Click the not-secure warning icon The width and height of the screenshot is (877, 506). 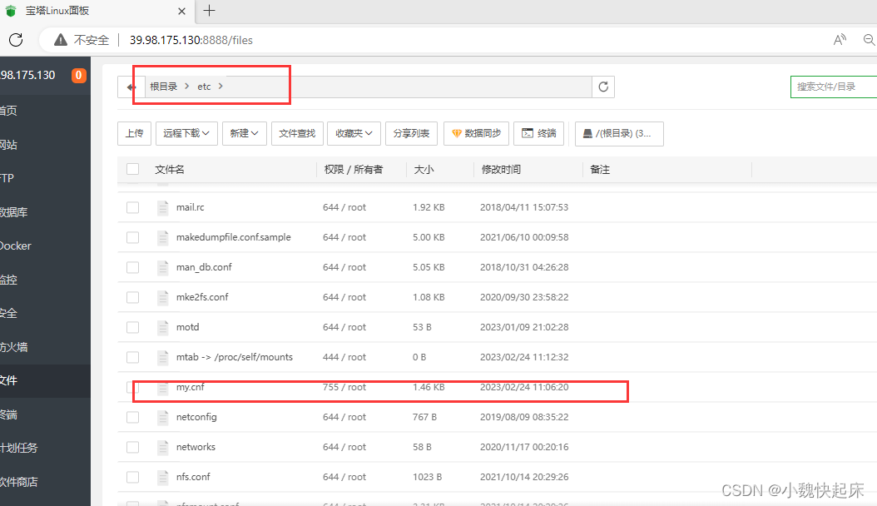(x=61, y=40)
